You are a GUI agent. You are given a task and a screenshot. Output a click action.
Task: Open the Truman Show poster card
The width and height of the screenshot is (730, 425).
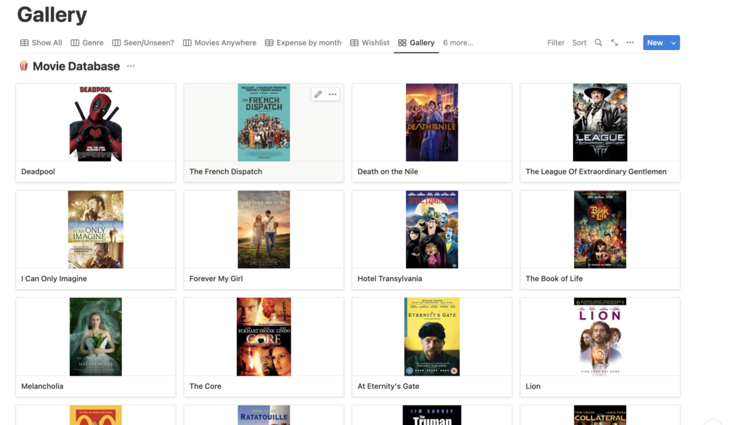pyautogui.click(x=431, y=416)
